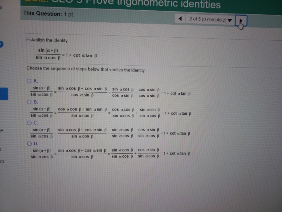
Task: Select answer choice D
Action: [29, 143]
